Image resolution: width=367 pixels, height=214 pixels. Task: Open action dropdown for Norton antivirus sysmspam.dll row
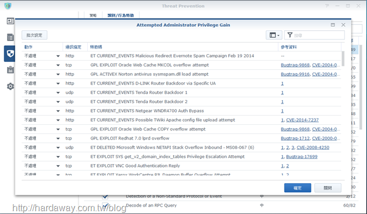58,74
